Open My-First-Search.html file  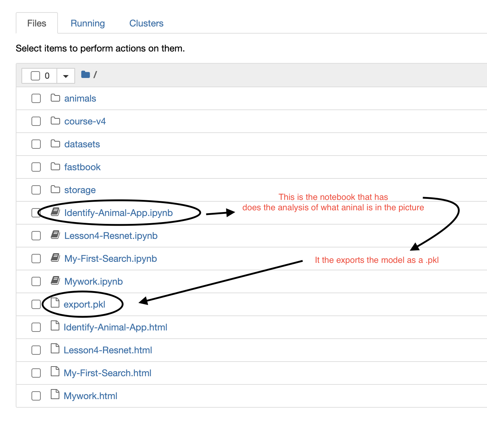pyautogui.click(x=107, y=373)
